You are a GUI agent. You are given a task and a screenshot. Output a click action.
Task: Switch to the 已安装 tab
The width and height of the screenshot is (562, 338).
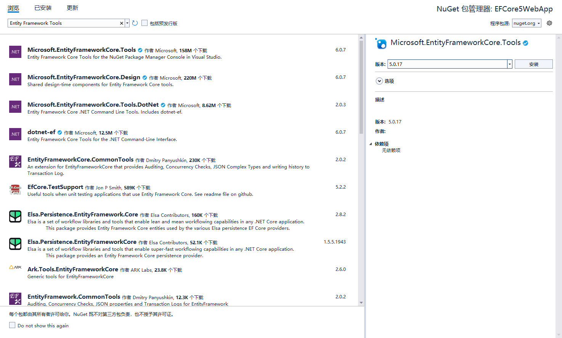[x=43, y=8]
